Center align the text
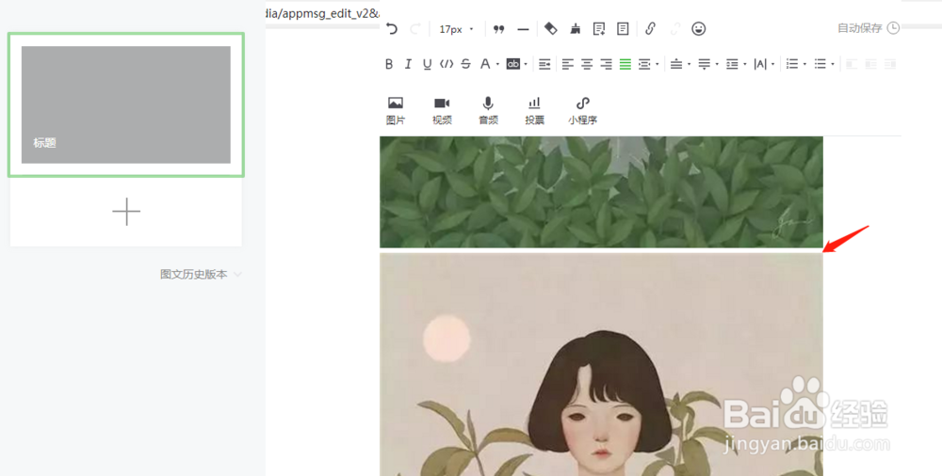 pyautogui.click(x=587, y=64)
